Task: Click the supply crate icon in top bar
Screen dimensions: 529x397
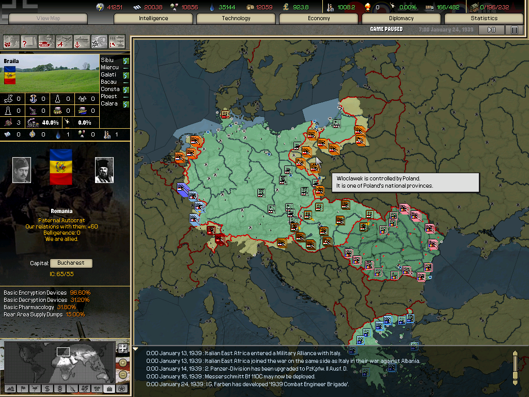Action: pyautogui.click(x=474, y=7)
